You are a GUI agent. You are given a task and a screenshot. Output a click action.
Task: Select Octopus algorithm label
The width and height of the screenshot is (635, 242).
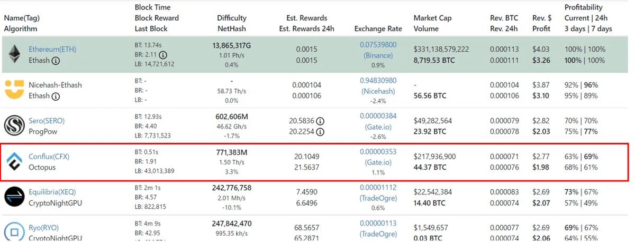[x=42, y=168]
